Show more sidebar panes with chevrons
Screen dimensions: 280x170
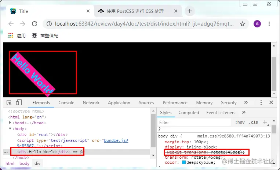244,112
